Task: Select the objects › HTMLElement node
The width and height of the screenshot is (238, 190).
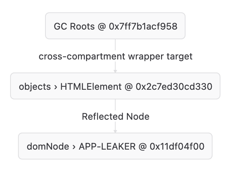Action: pyautogui.click(x=115, y=86)
